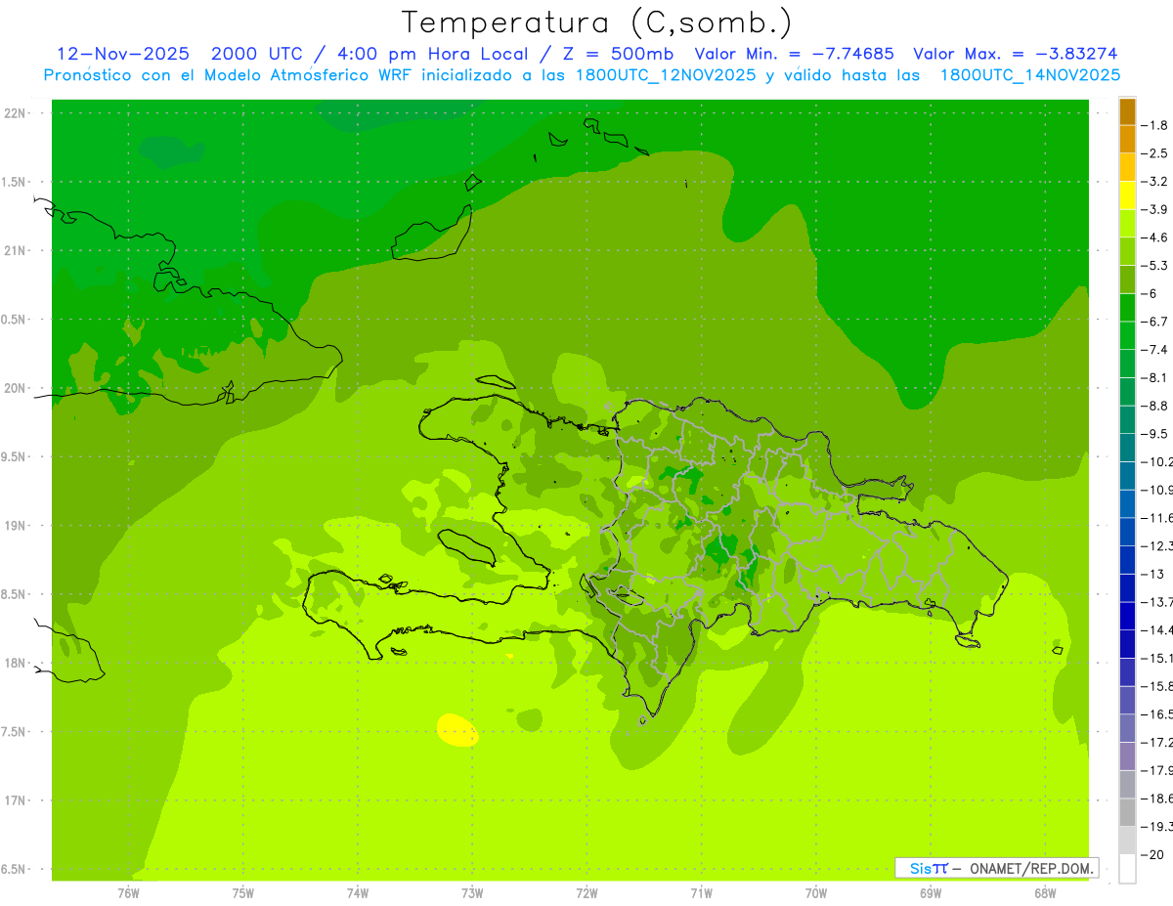This screenshot has width=1173, height=906.
Task: Click the 68W longitude axis label
Action: (x=1044, y=892)
